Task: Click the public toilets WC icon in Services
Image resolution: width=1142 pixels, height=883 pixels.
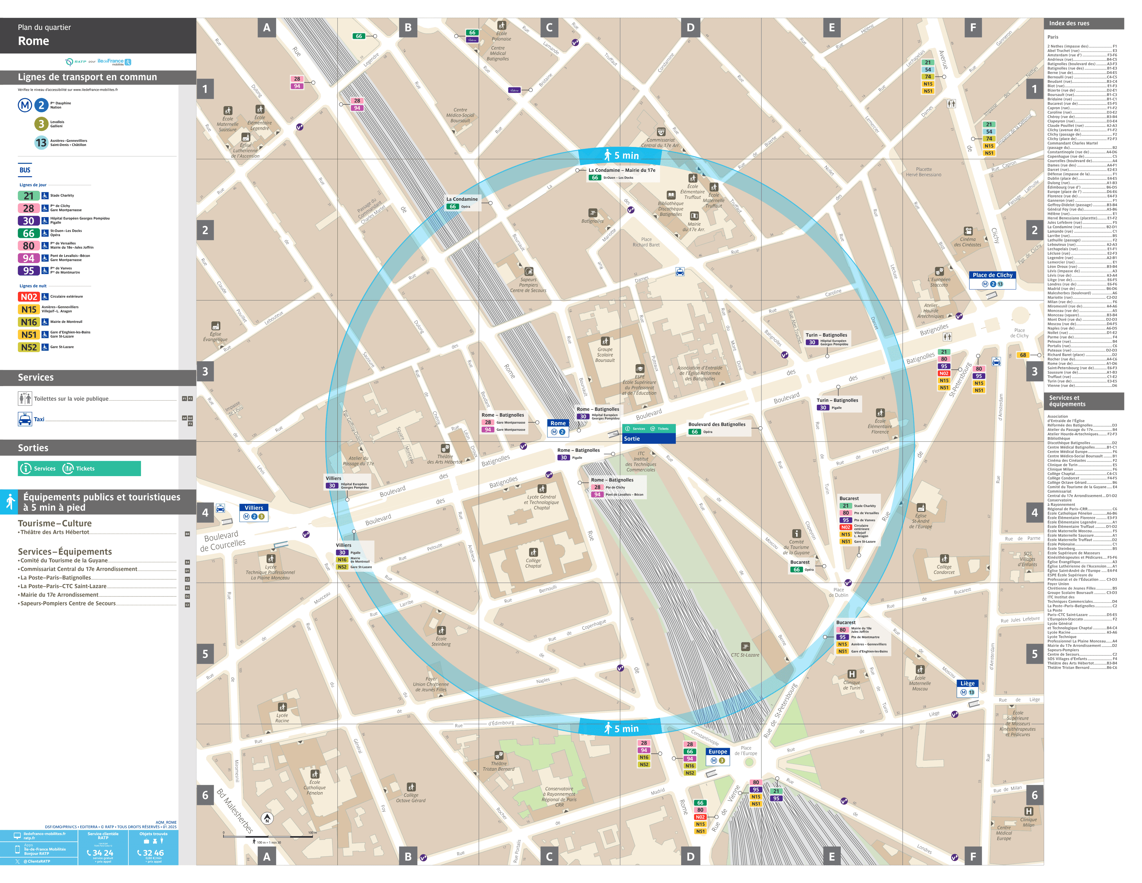Action: (25, 399)
